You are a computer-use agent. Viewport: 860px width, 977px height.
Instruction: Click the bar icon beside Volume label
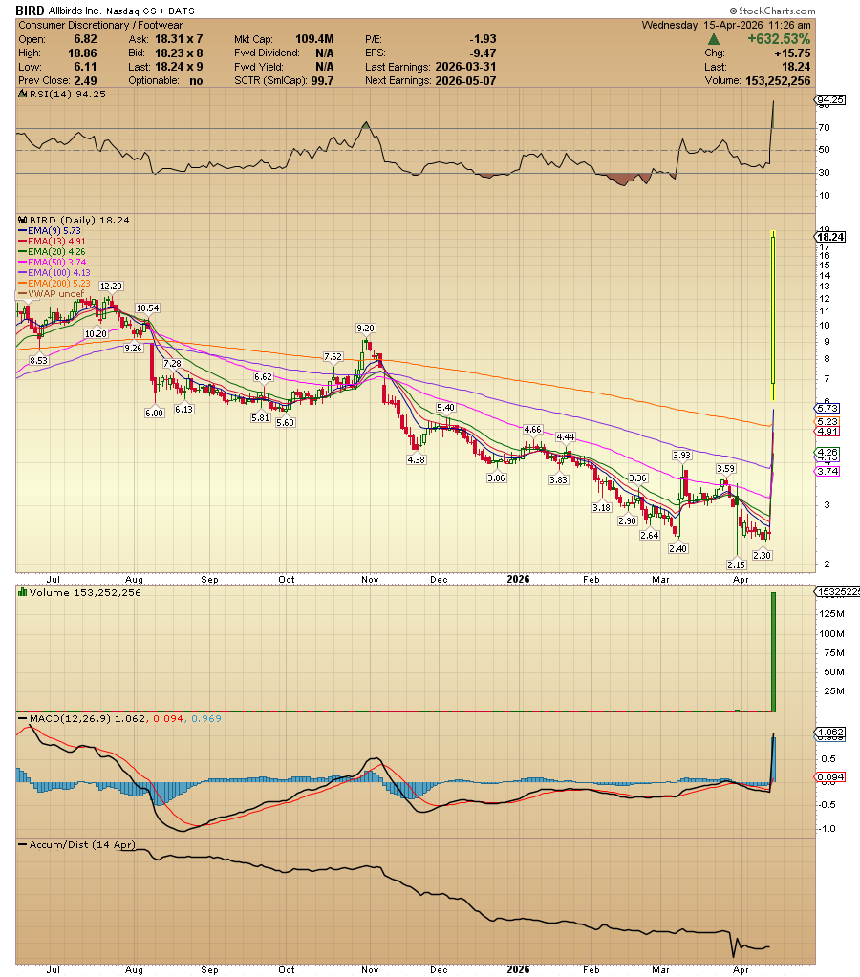pos(23,592)
